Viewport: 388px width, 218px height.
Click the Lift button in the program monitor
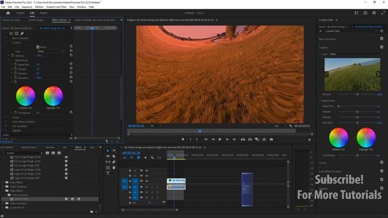[x=242, y=139]
